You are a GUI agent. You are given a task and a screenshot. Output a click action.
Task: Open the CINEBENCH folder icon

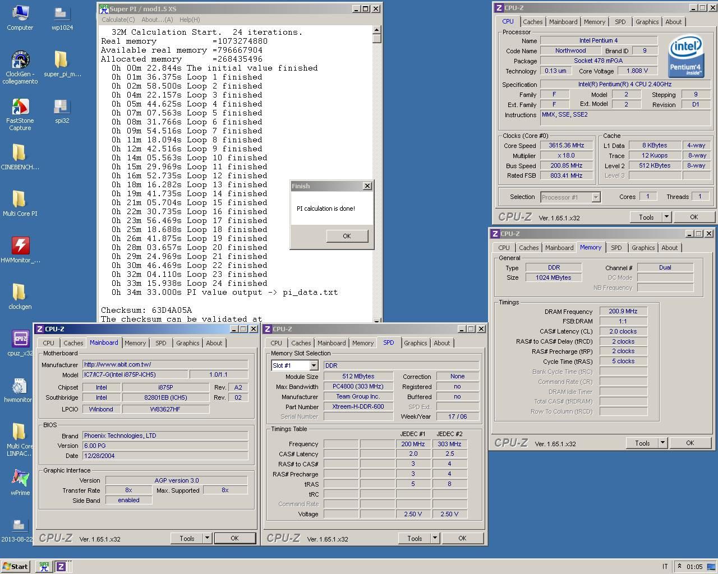(x=20, y=157)
